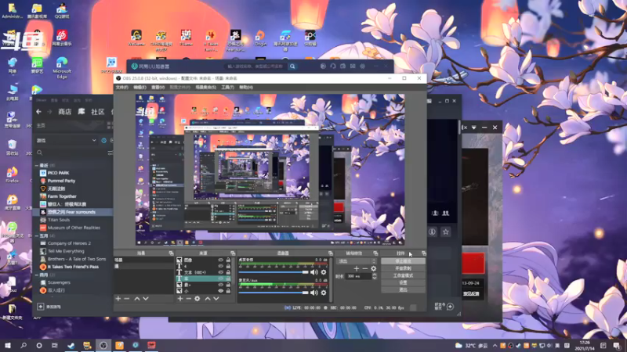Click the Stop Streaming button in OBS controls
The image size is (627, 352).
click(x=403, y=261)
